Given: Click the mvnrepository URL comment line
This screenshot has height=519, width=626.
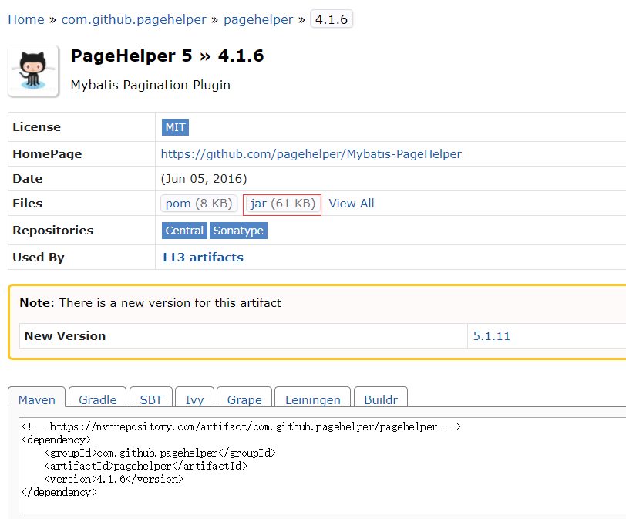Looking at the screenshot, I should click(241, 426).
